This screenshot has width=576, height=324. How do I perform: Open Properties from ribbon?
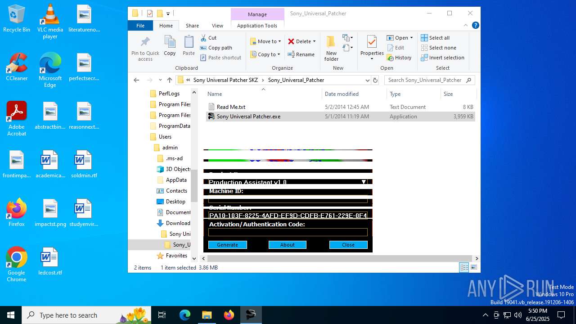pyautogui.click(x=372, y=48)
